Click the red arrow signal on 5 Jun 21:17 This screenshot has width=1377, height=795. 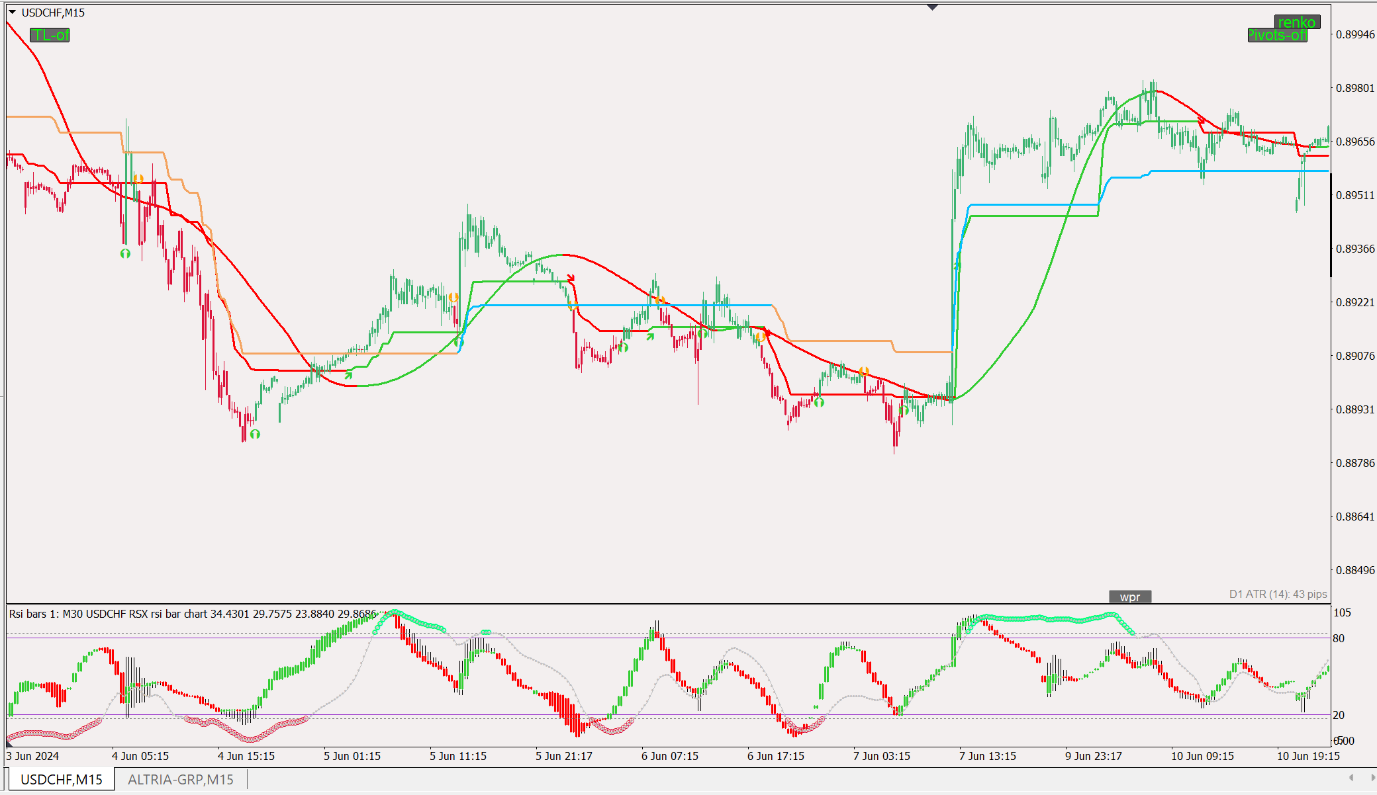(x=571, y=278)
